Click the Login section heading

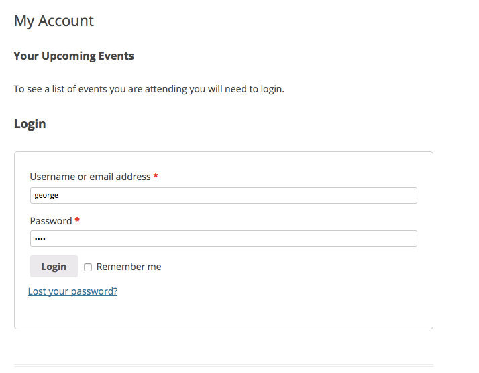coord(30,124)
